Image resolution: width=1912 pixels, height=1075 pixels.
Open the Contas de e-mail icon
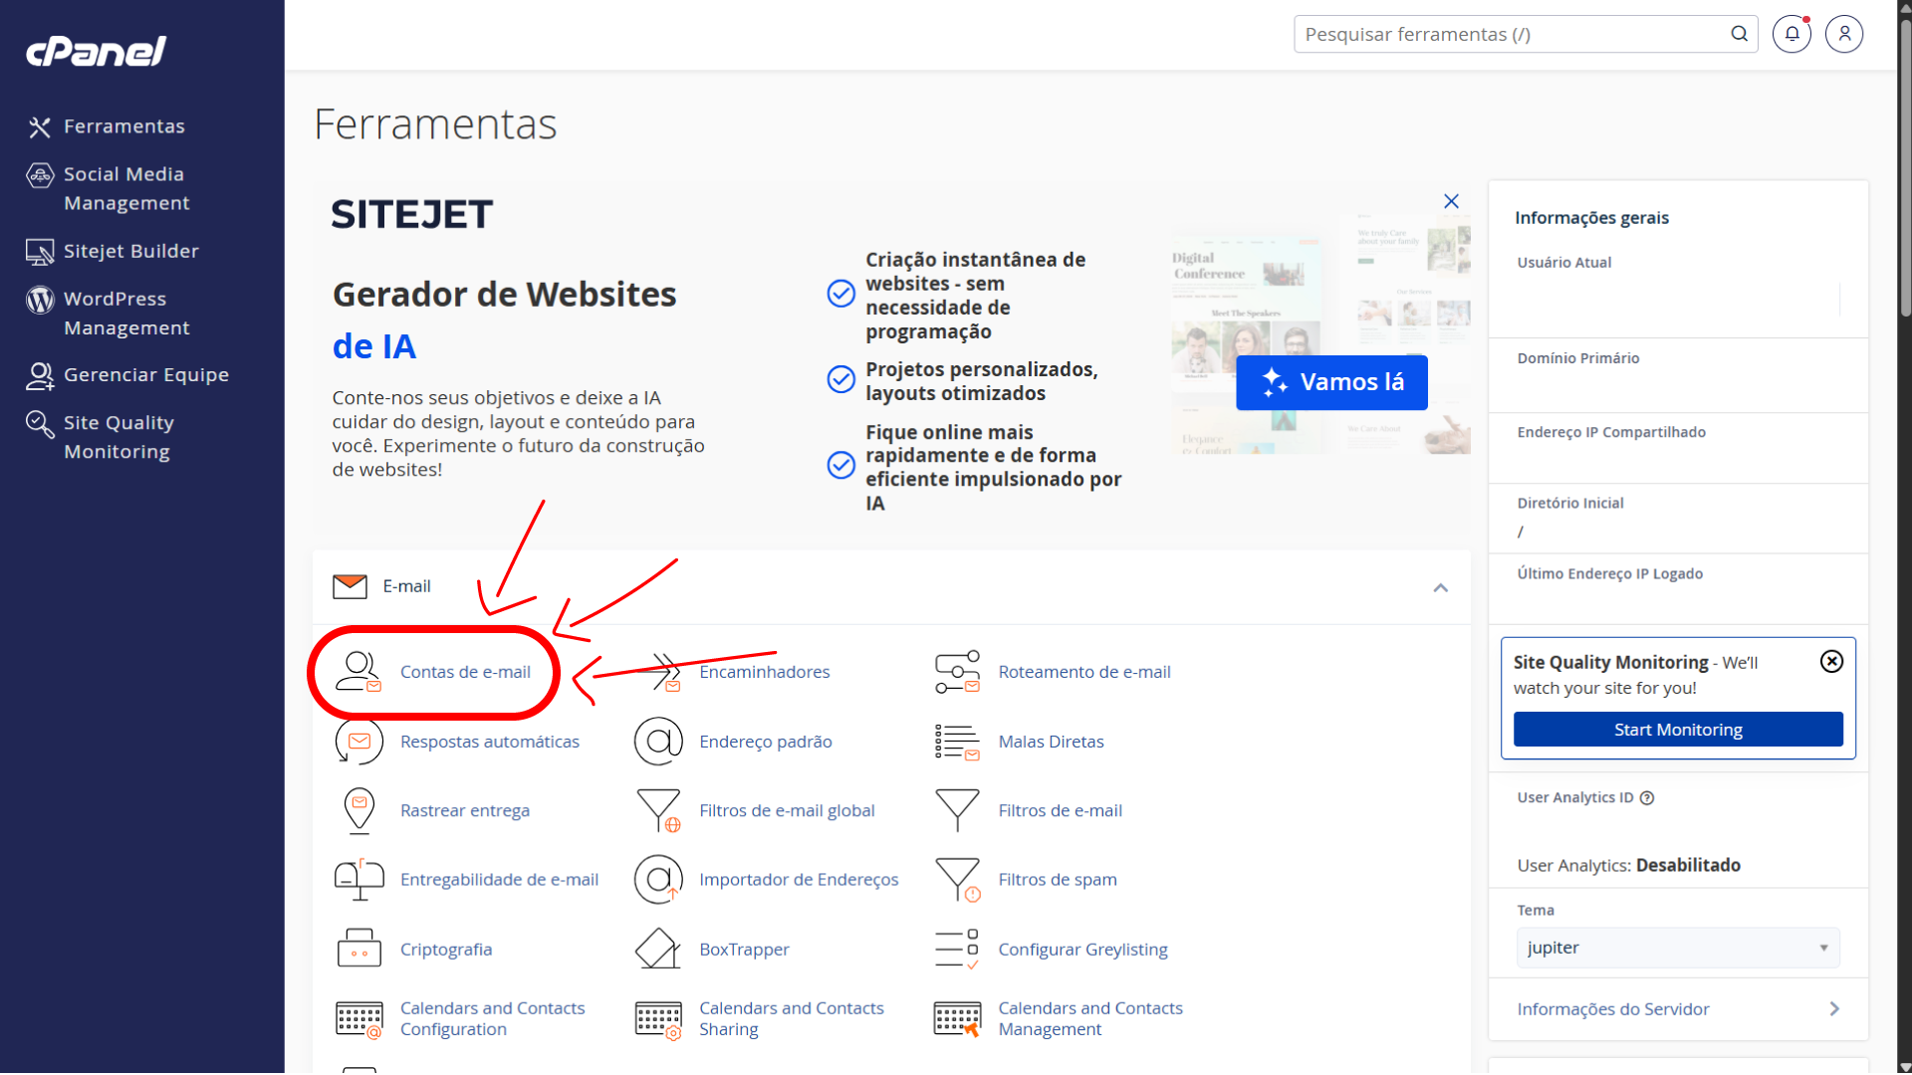coord(358,672)
